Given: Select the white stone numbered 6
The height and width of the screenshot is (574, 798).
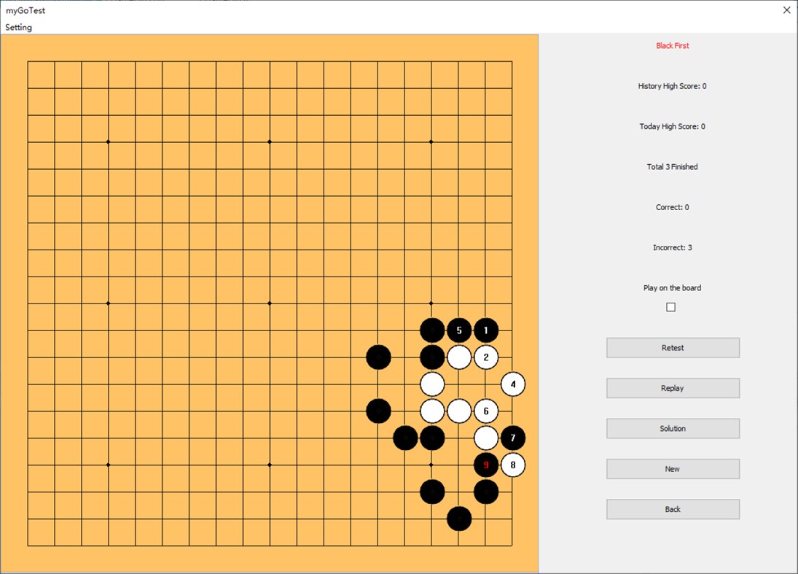Looking at the screenshot, I should pos(485,411).
